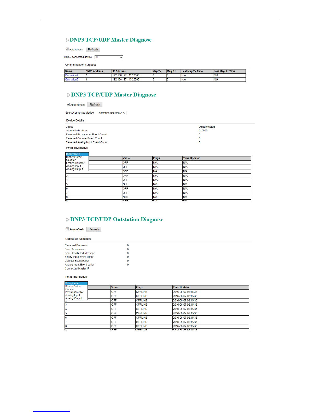Click the Counter Event buffer label

point(77,261)
